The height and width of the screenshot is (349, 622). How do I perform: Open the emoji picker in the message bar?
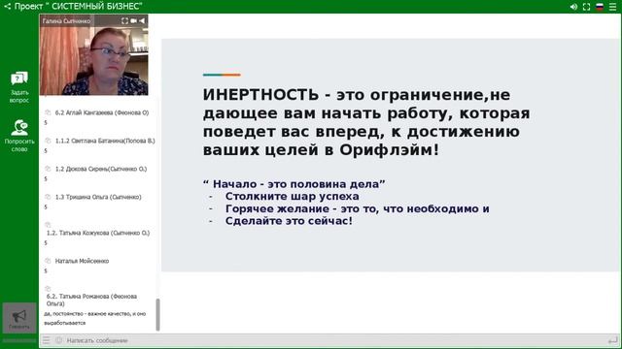pos(58,340)
